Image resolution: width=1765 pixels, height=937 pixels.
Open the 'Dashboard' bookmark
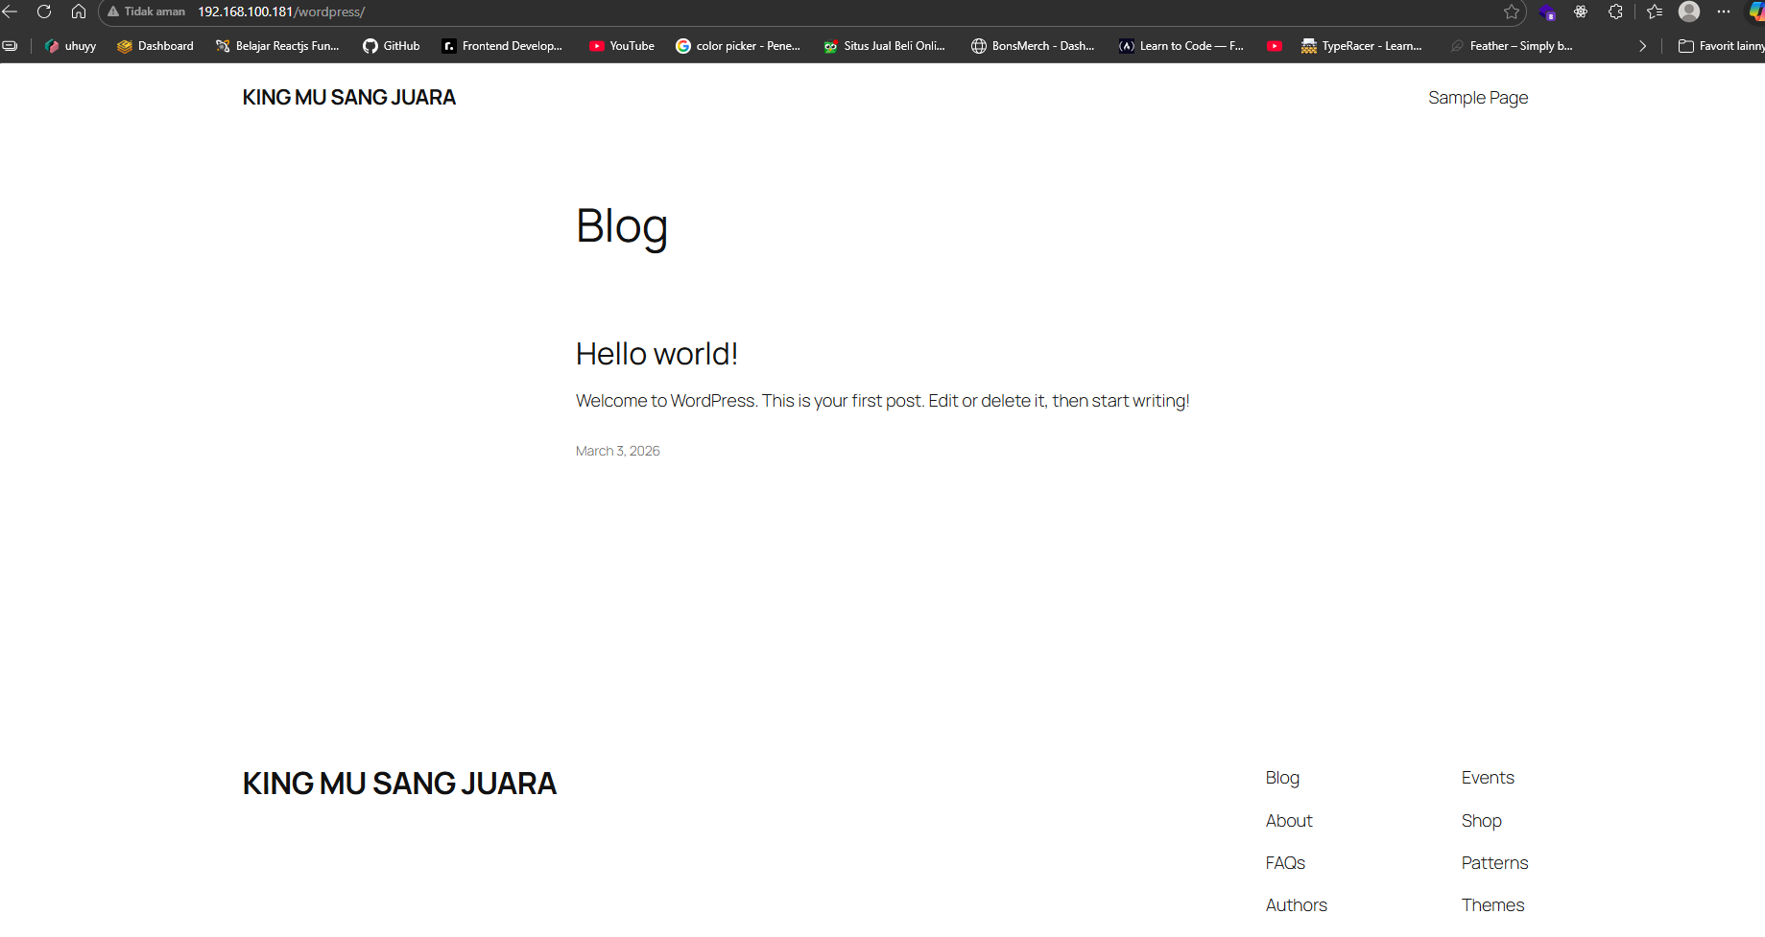155,46
